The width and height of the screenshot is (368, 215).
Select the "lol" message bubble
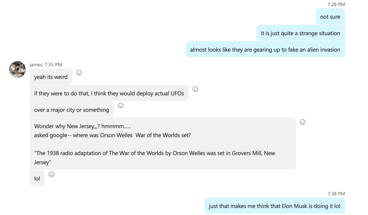pyautogui.click(x=37, y=179)
